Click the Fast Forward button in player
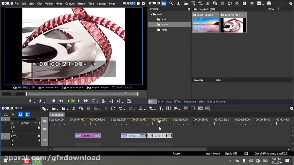 86,101
